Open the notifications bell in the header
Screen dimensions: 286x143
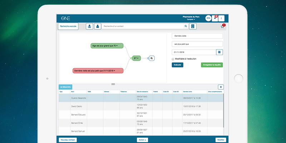tap(215, 18)
